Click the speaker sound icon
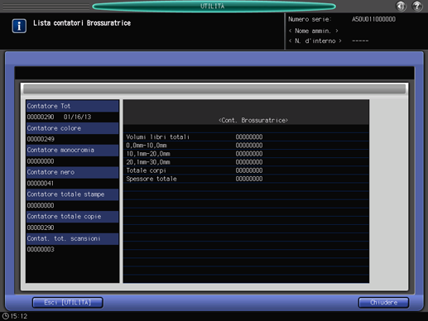Screen dimensions: 428x321 tap(401, 6)
